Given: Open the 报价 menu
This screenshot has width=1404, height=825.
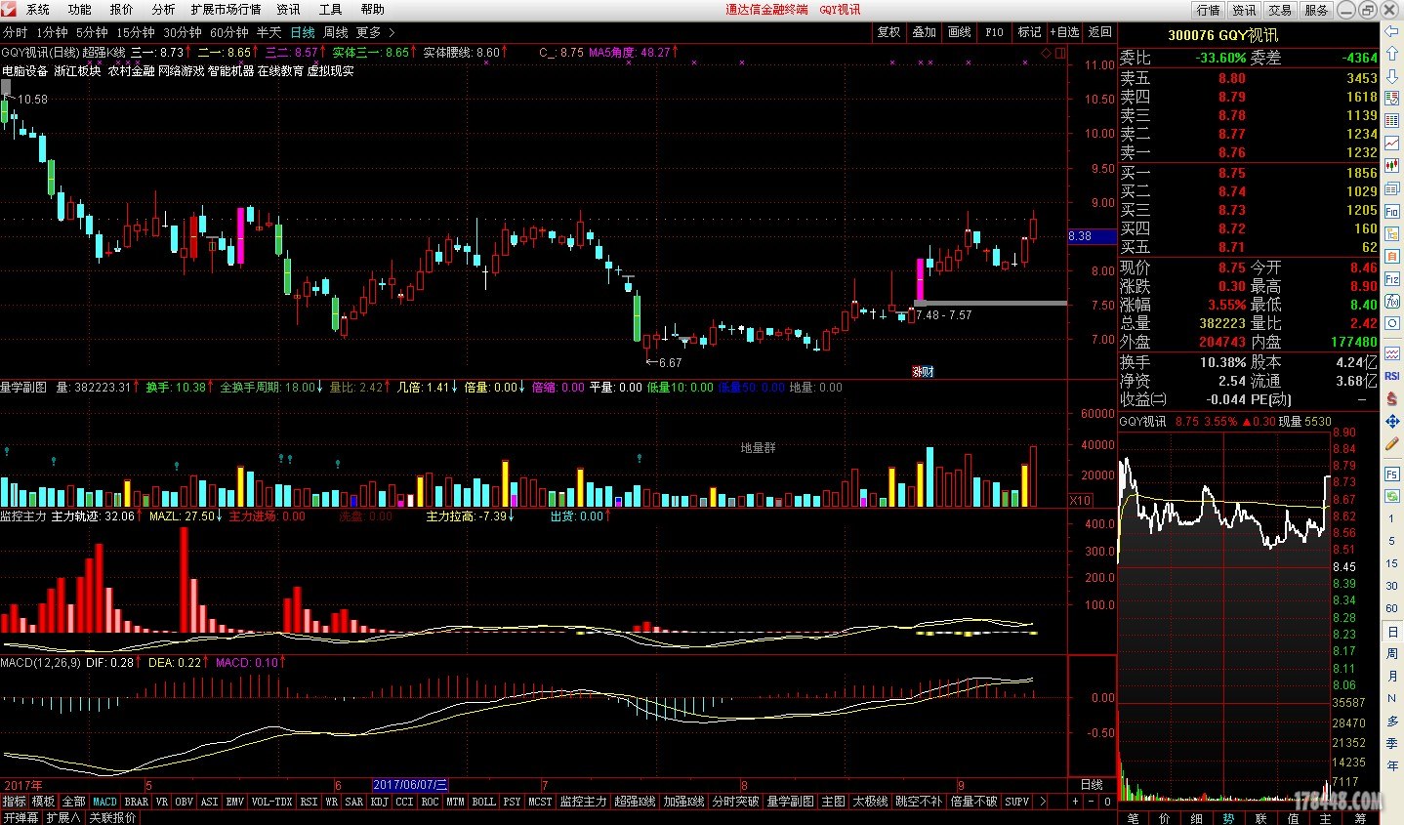Looking at the screenshot, I should pyautogui.click(x=122, y=10).
